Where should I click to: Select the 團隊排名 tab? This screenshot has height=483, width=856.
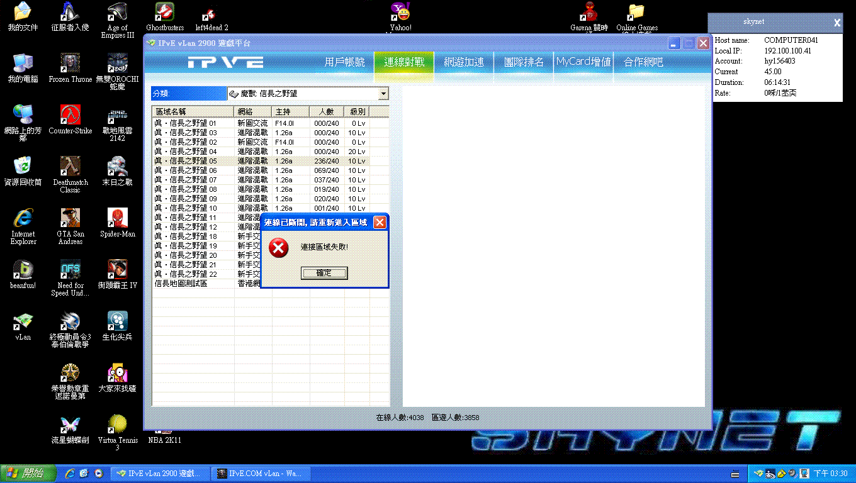pos(523,62)
